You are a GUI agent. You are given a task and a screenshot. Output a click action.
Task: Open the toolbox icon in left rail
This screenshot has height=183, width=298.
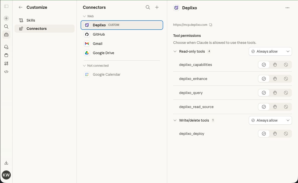(x=6, y=35)
